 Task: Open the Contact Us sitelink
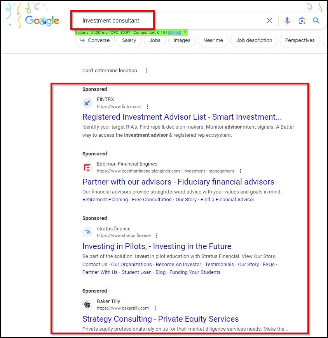[x=95, y=265]
